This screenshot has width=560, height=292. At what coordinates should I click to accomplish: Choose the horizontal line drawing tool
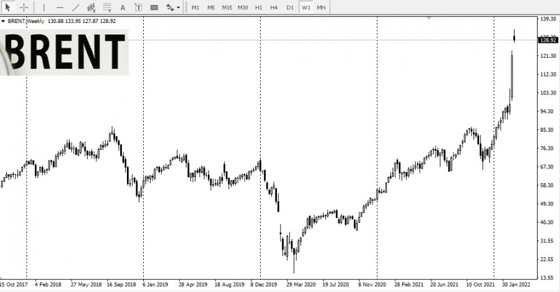tap(60, 7)
